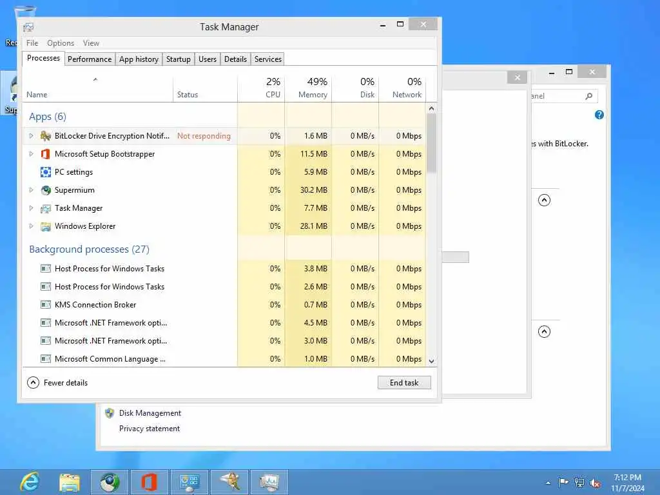Click the Windows Explorer process icon
The image size is (660, 495).
click(x=46, y=226)
